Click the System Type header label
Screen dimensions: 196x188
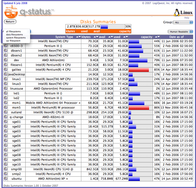click(64, 37)
